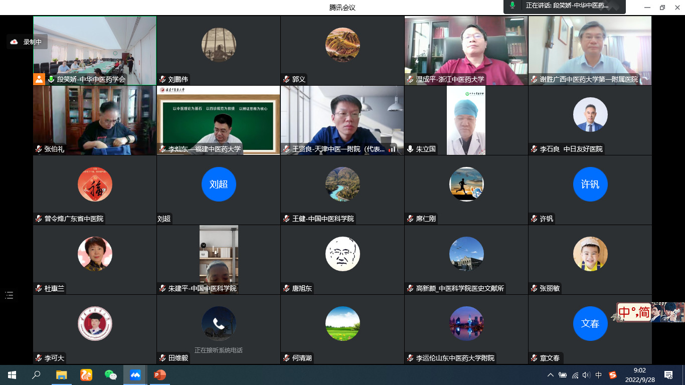Click the muted mic icon beside 唐旭东
The width and height of the screenshot is (685, 385).
pyautogui.click(x=286, y=288)
